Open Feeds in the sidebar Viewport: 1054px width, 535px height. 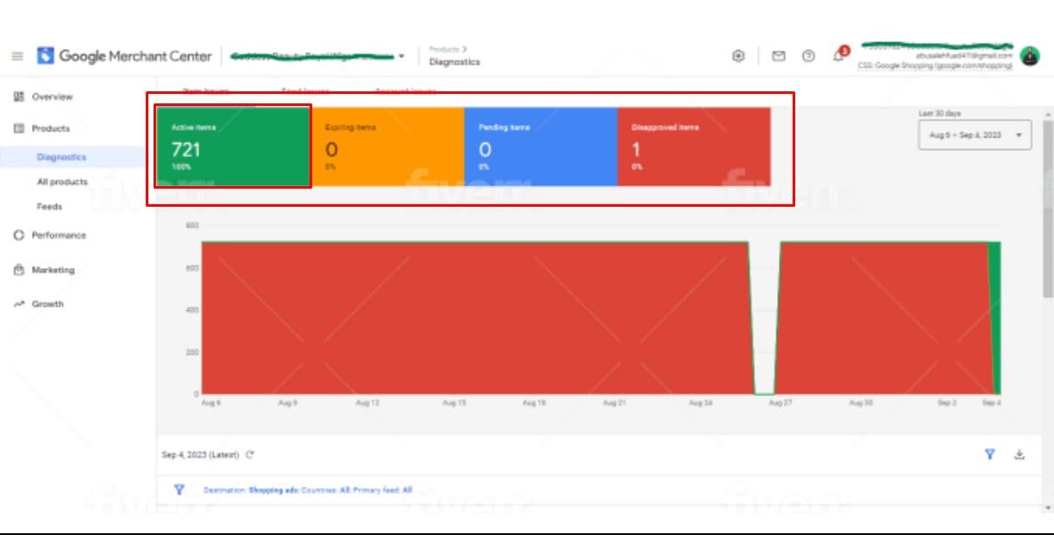pyautogui.click(x=49, y=207)
